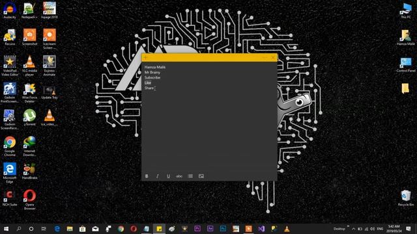The height and width of the screenshot is (234, 417).
Task: Select the Hamza Malik user folder icon
Action: coord(405,38)
